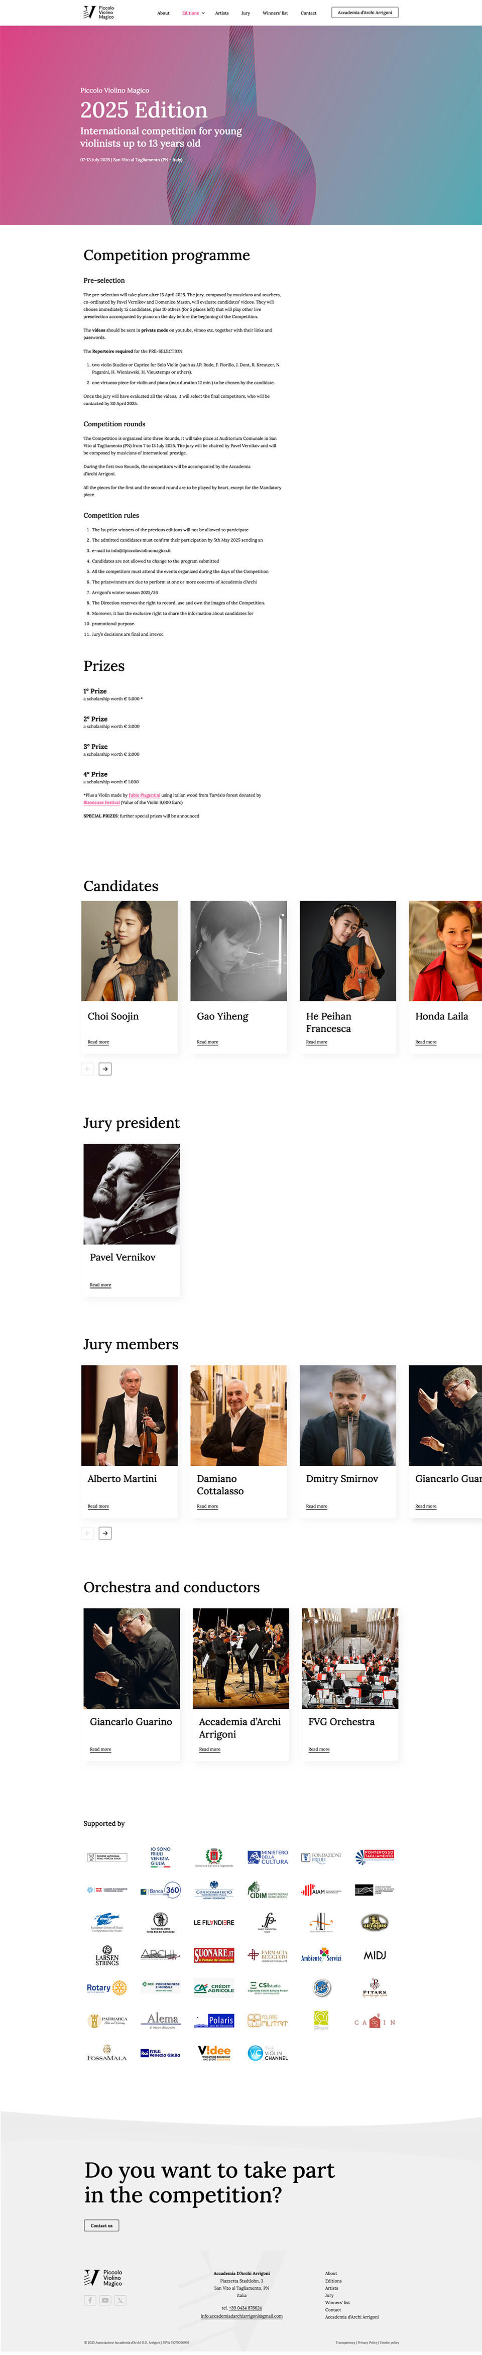Expand the Editions dropdown in navigation
The width and height of the screenshot is (482, 2355).
[193, 13]
